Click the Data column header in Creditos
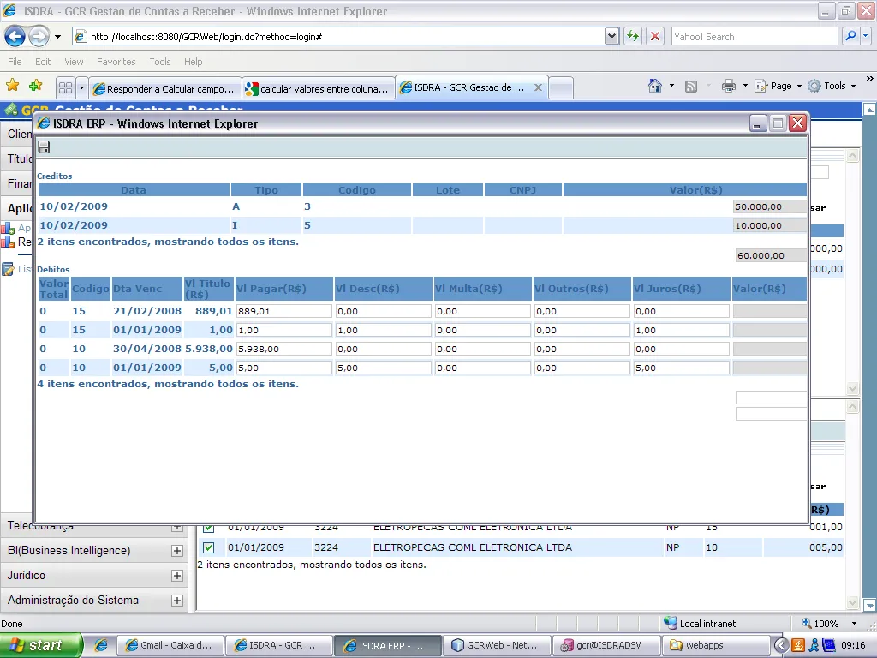 [134, 189]
